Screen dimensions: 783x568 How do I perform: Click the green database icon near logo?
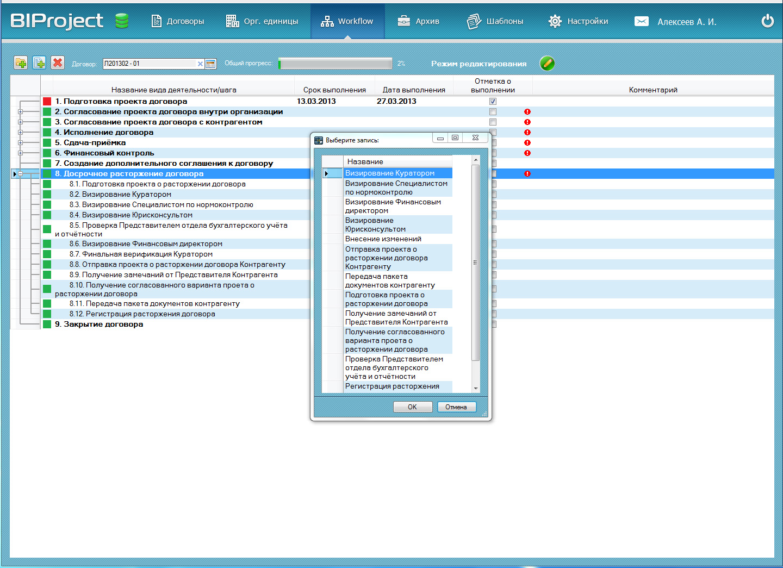pyautogui.click(x=122, y=21)
